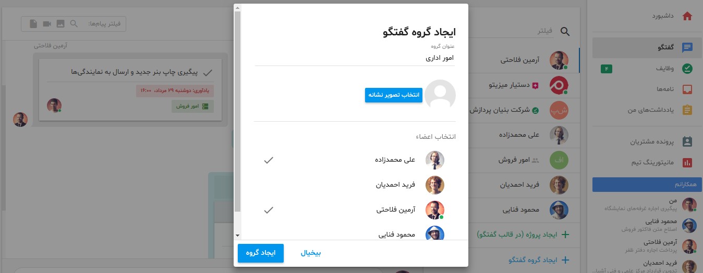Screen dimensions: 703x273
Task: Uncheck member آرمین فلاحتی
Action: (269, 210)
